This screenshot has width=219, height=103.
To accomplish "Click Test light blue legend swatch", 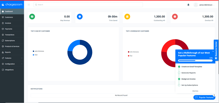I will [x=33, y=55].
